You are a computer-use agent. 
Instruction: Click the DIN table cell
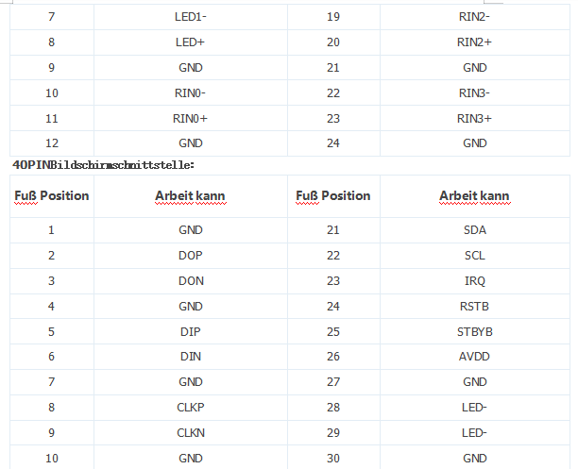(x=190, y=357)
